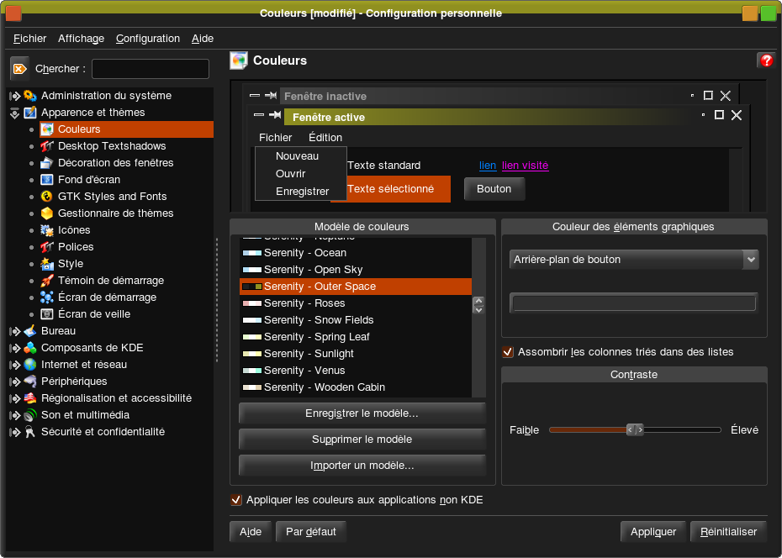Click the Icônes icon

point(47,230)
